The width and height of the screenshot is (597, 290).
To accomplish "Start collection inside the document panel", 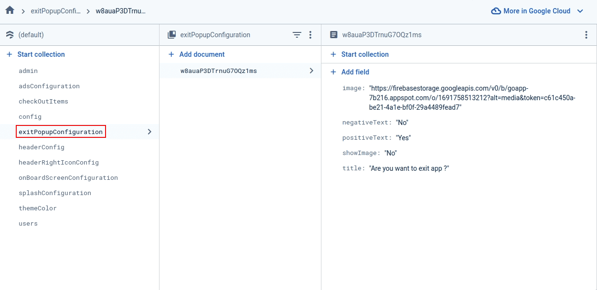I will [x=364, y=54].
